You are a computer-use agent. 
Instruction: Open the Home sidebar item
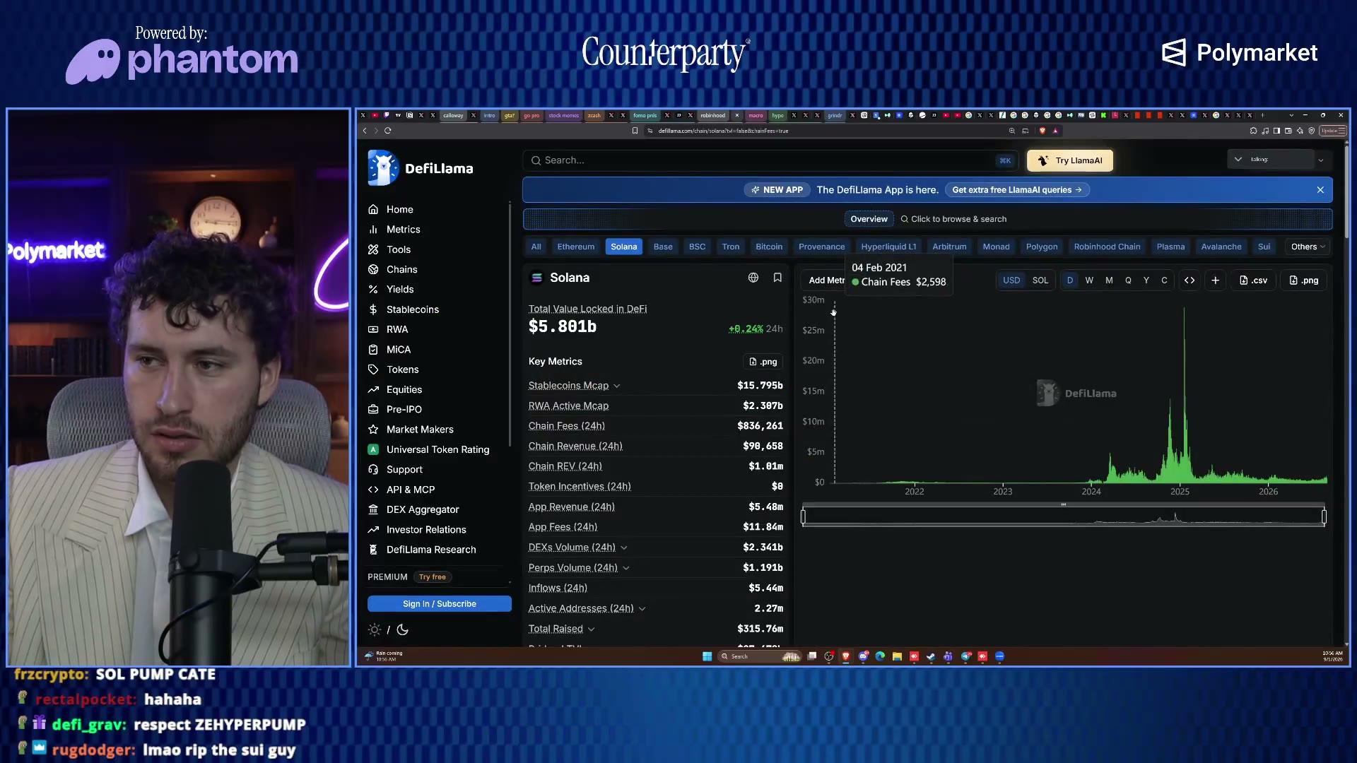pos(399,209)
